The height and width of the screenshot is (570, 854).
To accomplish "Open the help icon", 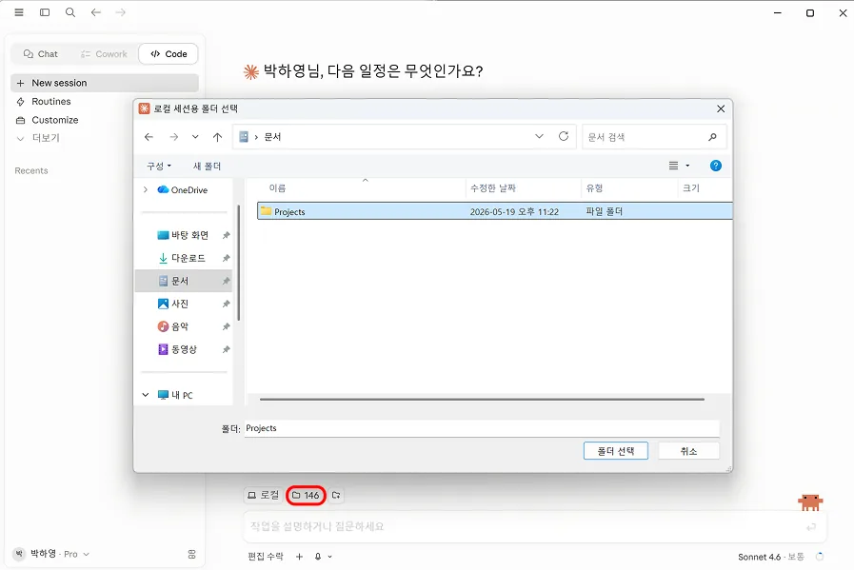I will tap(716, 166).
